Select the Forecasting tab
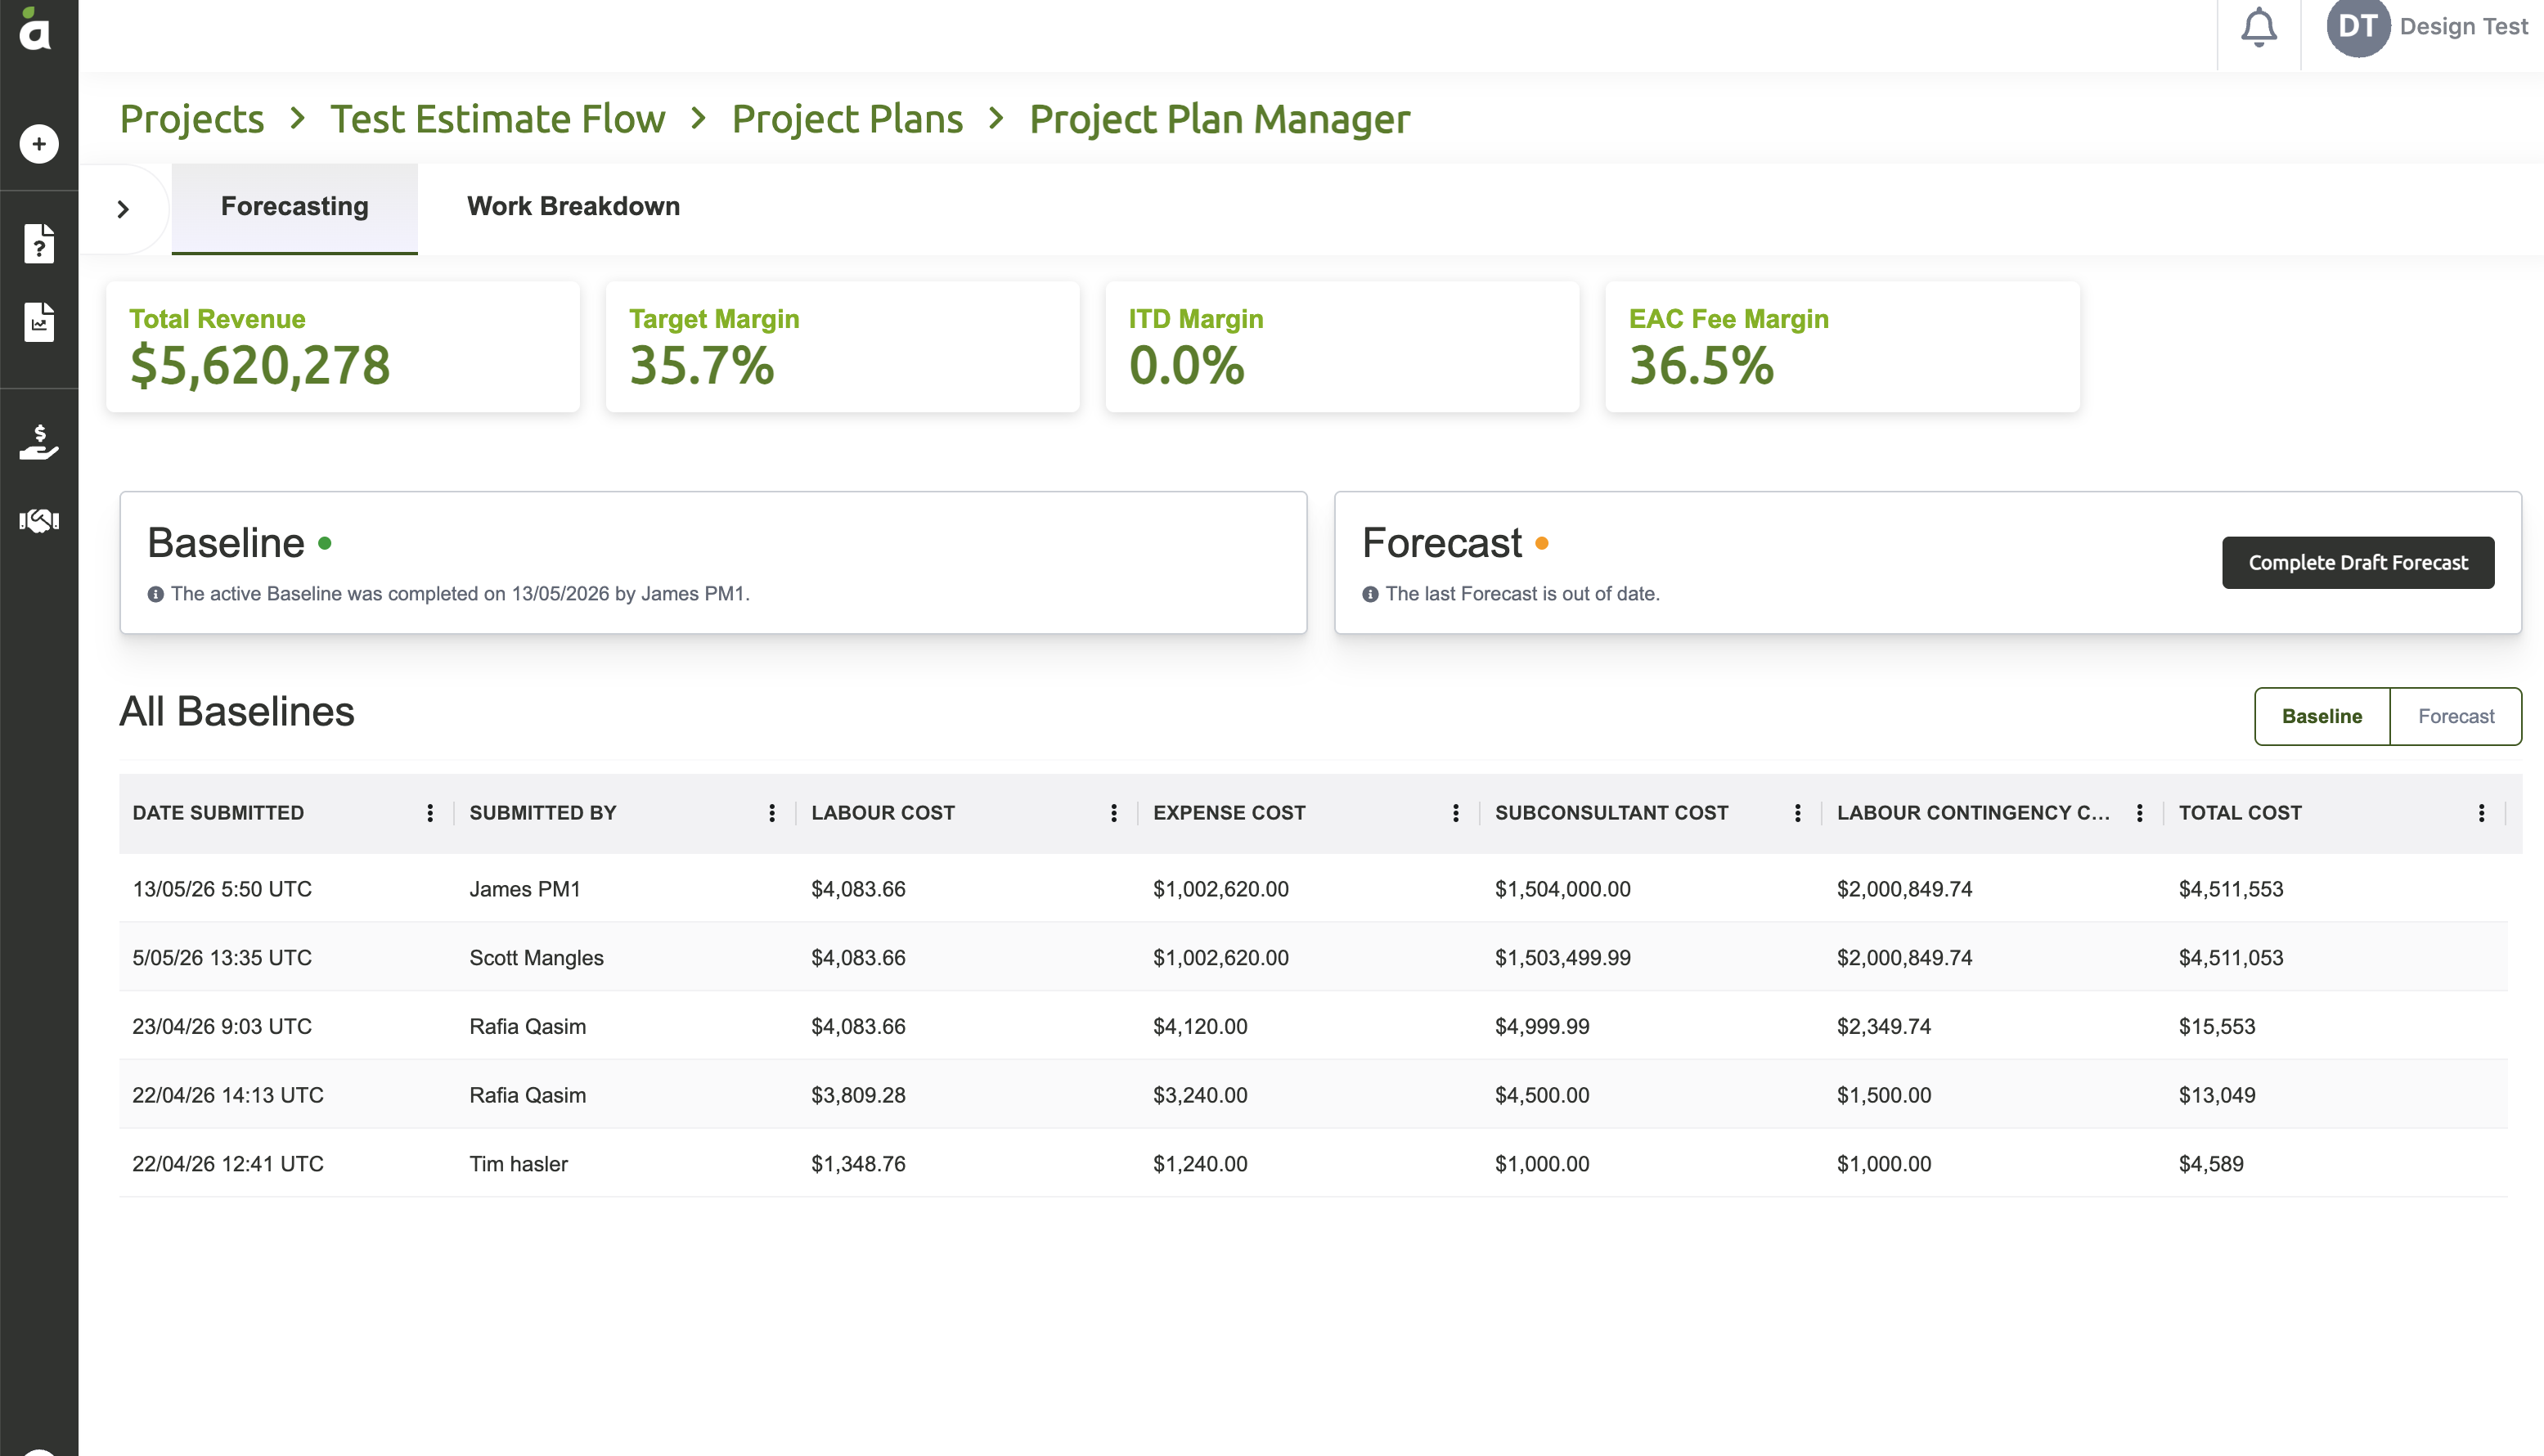 [x=294, y=207]
